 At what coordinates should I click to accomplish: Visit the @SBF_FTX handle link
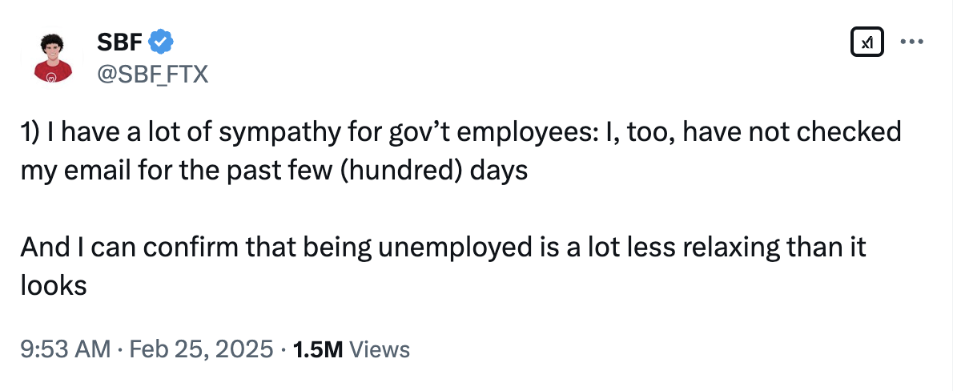click(152, 74)
